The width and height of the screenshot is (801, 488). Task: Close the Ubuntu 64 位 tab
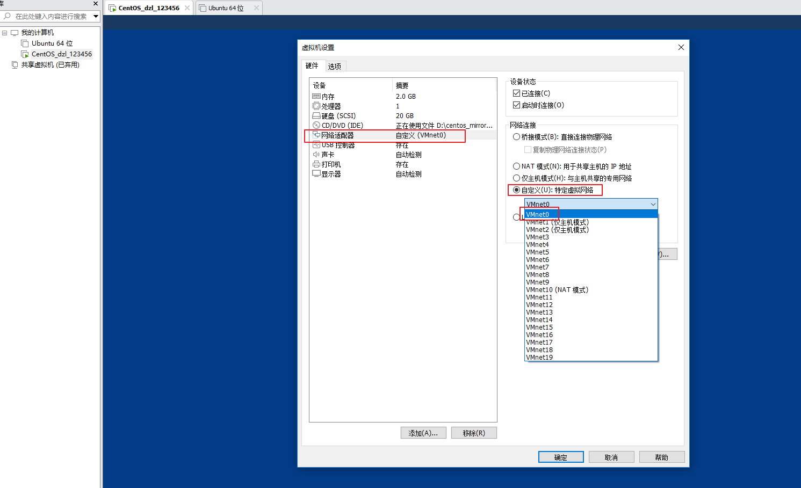point(256,8)
